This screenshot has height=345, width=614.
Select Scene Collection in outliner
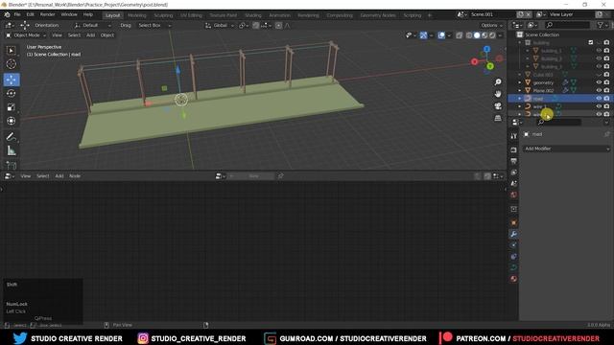pyautogui.click(x=542, y=34)
